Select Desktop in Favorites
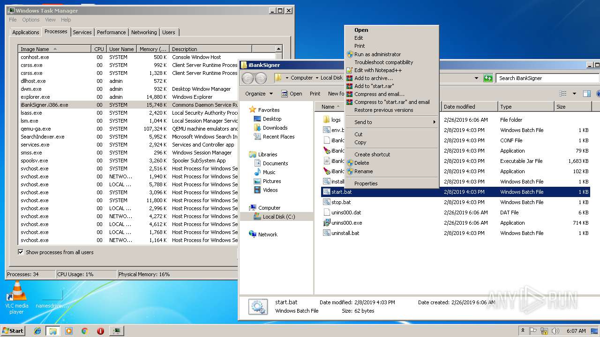Screen dimensions: 600x337 tap(272, 119)
